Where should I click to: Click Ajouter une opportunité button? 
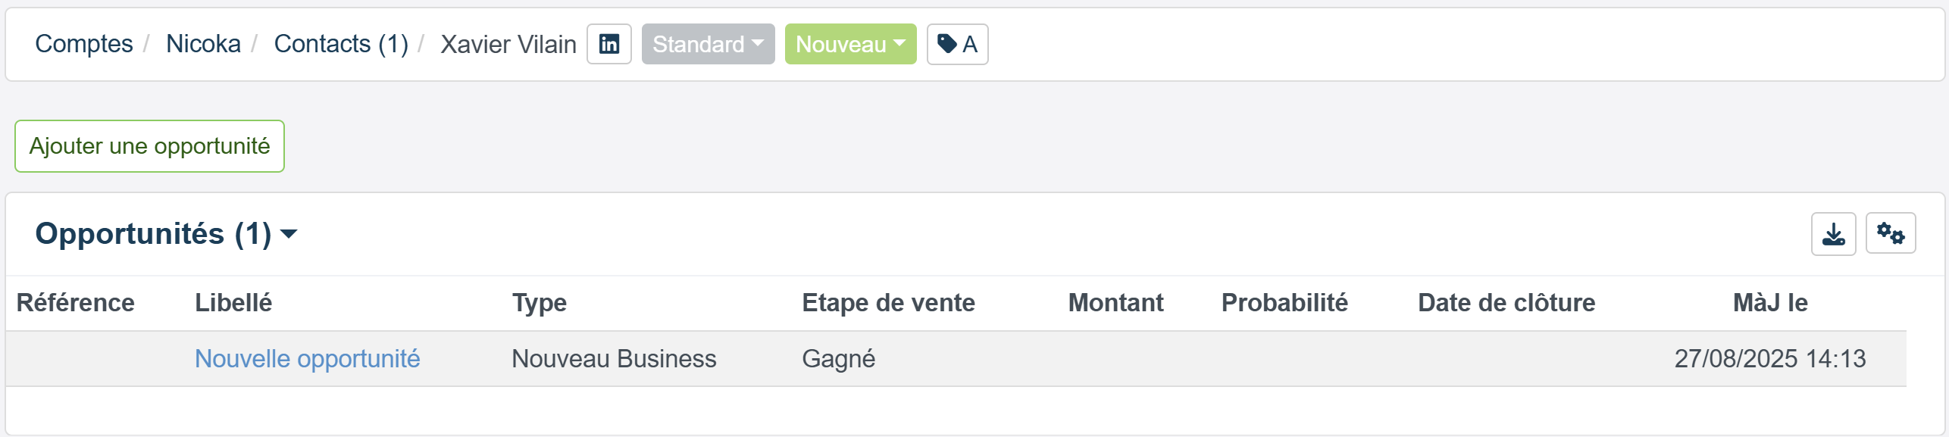pyautogui.click(x=149, y=146)
